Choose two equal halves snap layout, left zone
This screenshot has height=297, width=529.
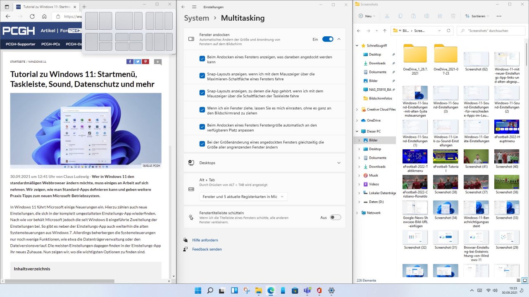click(x=92, y=21)
